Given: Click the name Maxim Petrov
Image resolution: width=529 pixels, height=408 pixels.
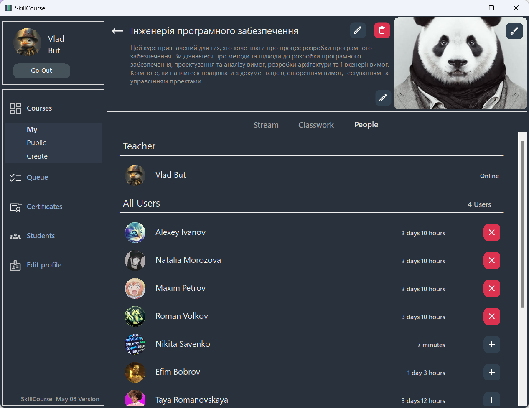Looking at the screenshot, I should (181, 288).
